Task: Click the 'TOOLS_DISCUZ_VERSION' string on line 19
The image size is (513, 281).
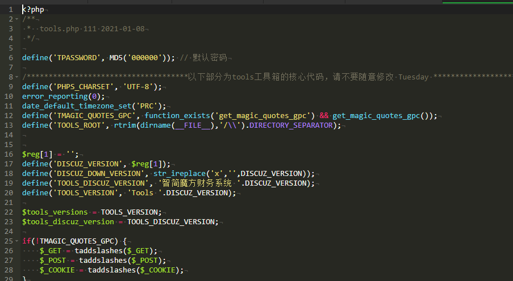Action: [x=101, y=183]
